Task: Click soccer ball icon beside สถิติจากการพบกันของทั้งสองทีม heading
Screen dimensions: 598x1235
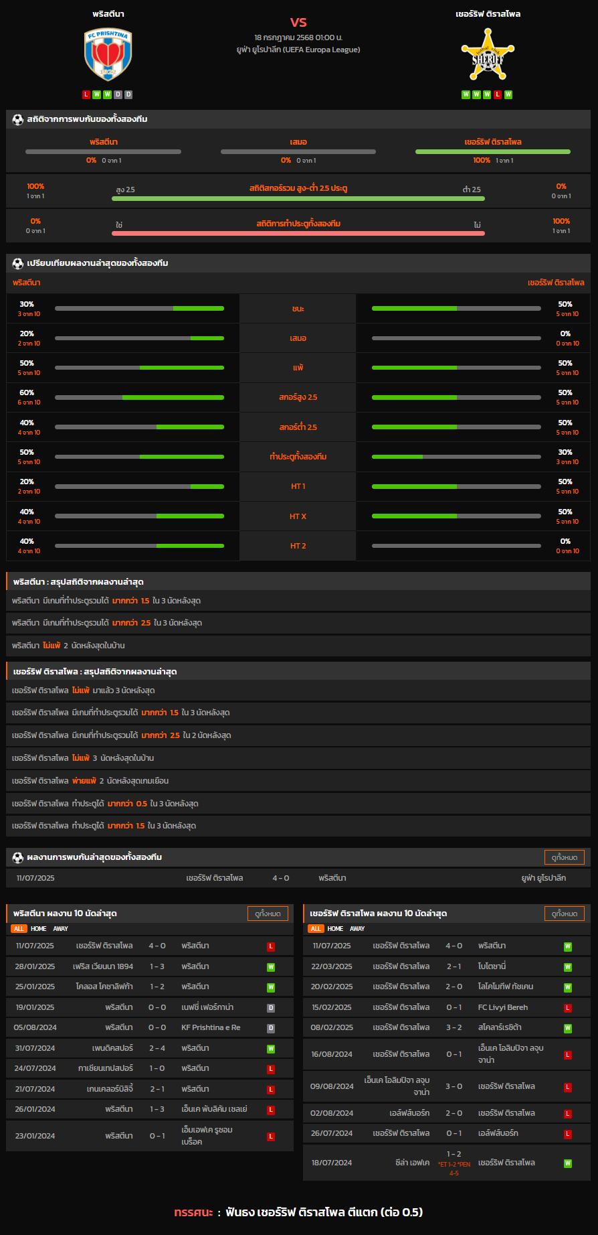Action: pos(17,119)
